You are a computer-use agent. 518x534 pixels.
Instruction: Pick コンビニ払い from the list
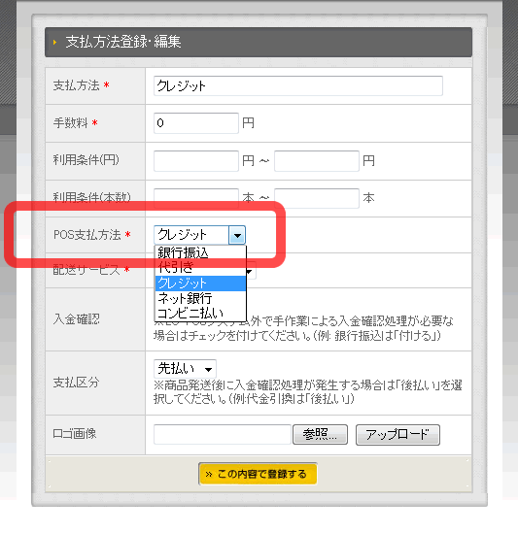tap(200, 313)
